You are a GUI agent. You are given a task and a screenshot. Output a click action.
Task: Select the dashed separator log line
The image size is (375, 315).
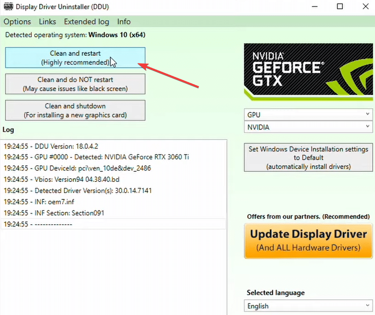coord(113,224)
